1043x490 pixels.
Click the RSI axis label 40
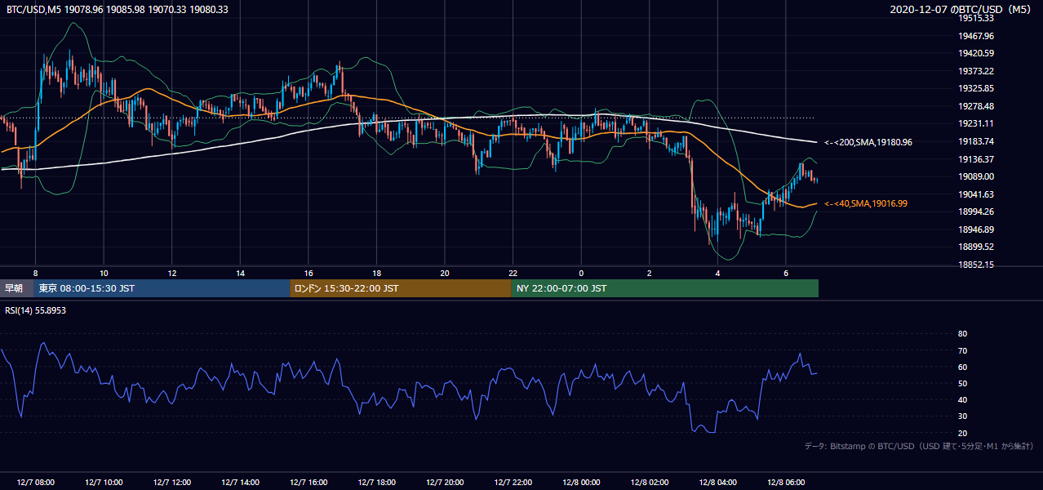coord(962,400)
